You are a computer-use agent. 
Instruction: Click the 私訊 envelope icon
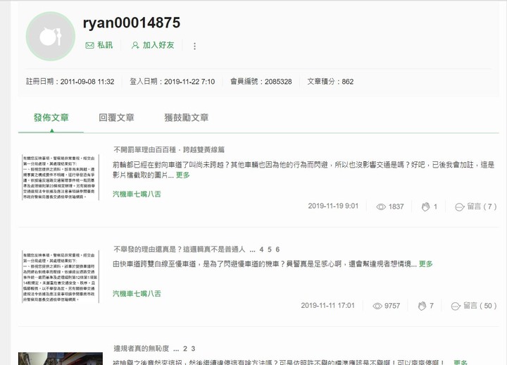pos(89,45)
